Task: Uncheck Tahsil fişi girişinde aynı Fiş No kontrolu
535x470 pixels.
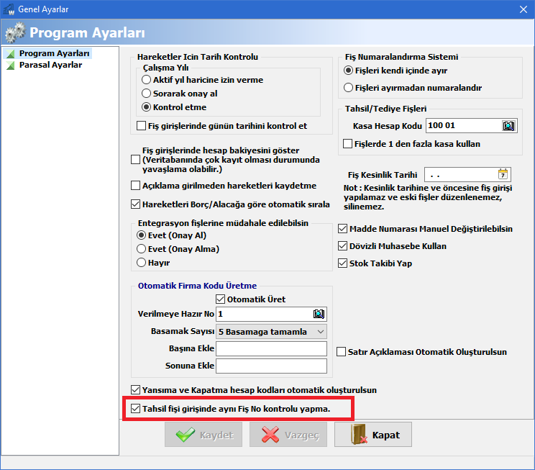Action: coord(136,409)
